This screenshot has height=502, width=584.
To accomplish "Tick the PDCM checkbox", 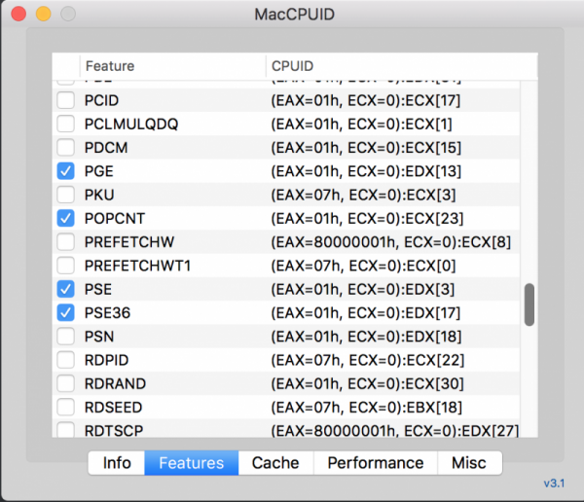I will click(x=66, y=148).
